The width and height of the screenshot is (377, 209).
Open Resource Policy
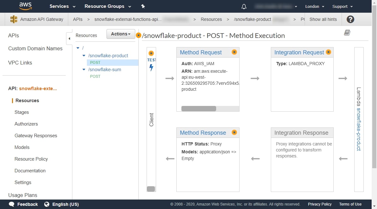(31, 159)
